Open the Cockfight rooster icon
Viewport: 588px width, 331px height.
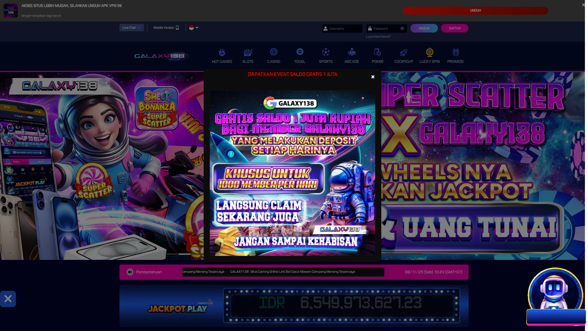pyautogui.click(x=404, y=52)
